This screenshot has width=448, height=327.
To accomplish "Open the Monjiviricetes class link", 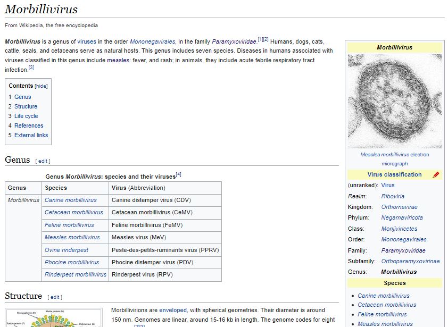I will (399, 229).
